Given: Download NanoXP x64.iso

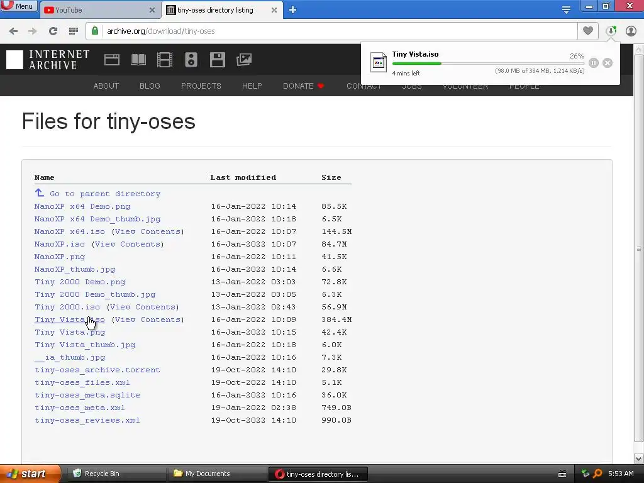Looking at the screenshot, I should click(x=69, y=231).
